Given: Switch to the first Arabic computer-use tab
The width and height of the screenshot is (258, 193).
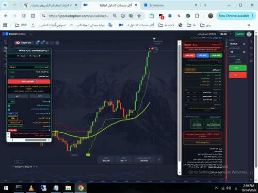Looking at the screenshot, I should click(x=50, y=5).
